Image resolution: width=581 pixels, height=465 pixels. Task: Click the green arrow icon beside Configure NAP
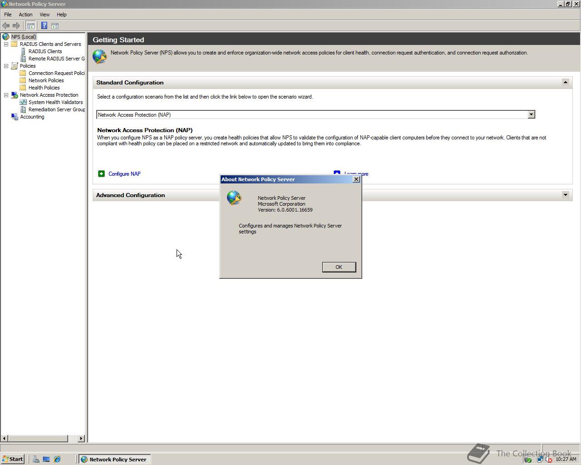pyautogui.click(x=102, y=174)
